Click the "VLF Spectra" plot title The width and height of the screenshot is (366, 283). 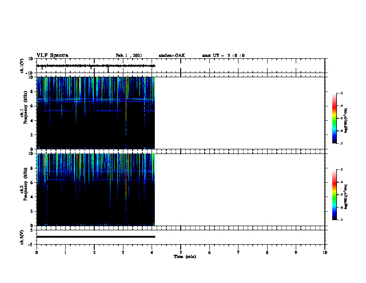(52, 55)
